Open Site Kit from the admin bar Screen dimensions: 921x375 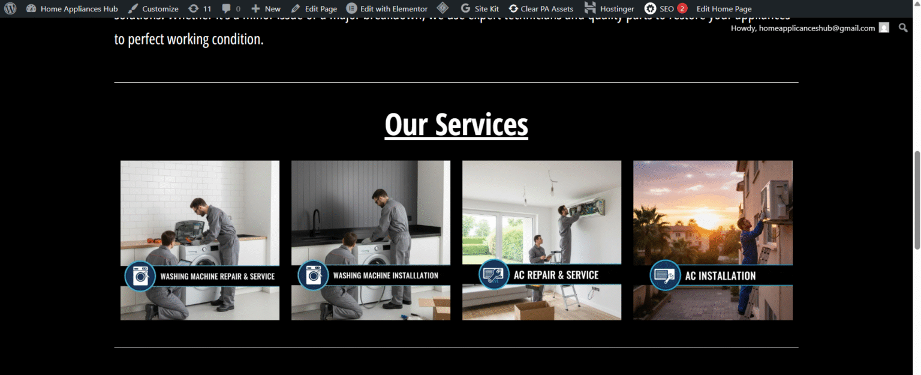[x=480, y=8]
